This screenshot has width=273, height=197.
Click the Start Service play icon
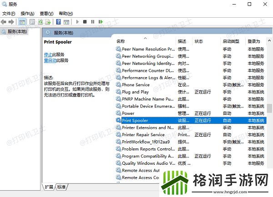77,21
